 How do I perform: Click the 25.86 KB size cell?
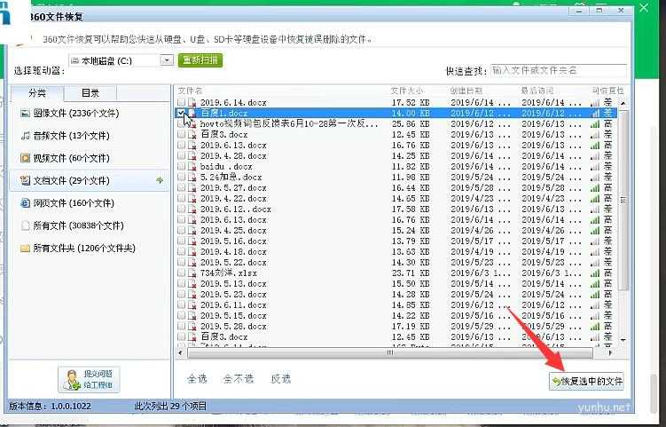pos(411,123)
